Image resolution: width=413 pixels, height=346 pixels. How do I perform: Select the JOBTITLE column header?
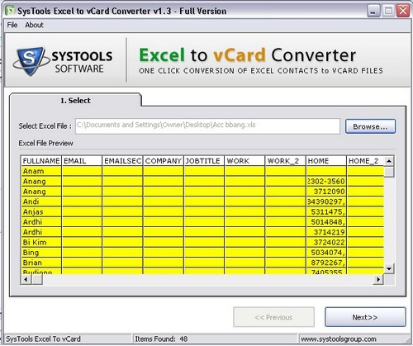[204, 161]
